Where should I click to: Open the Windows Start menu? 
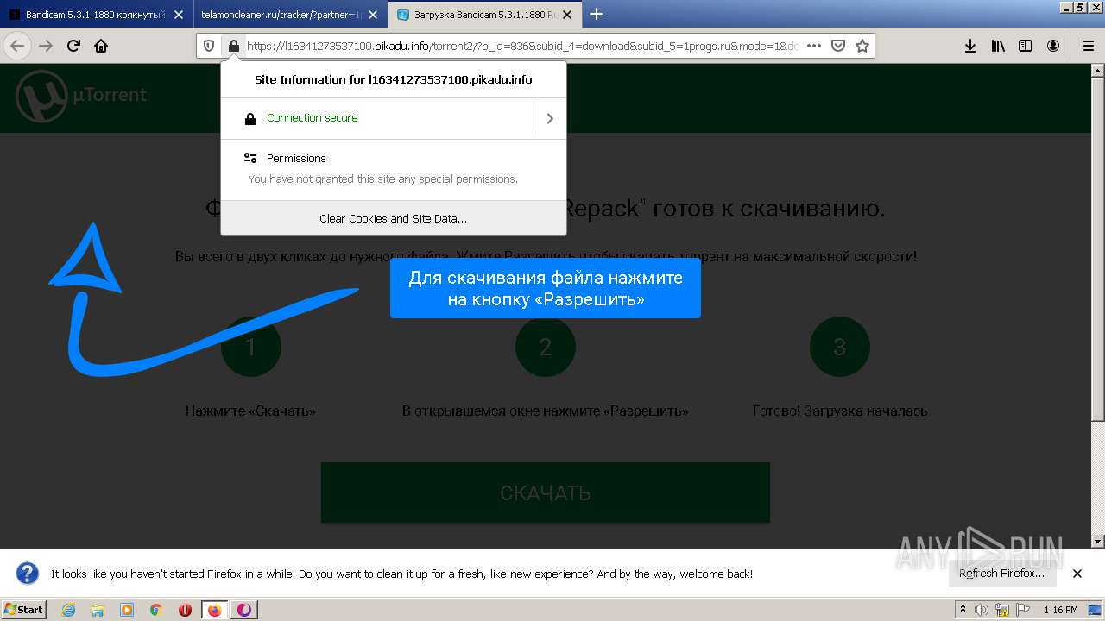coord(24,609)
